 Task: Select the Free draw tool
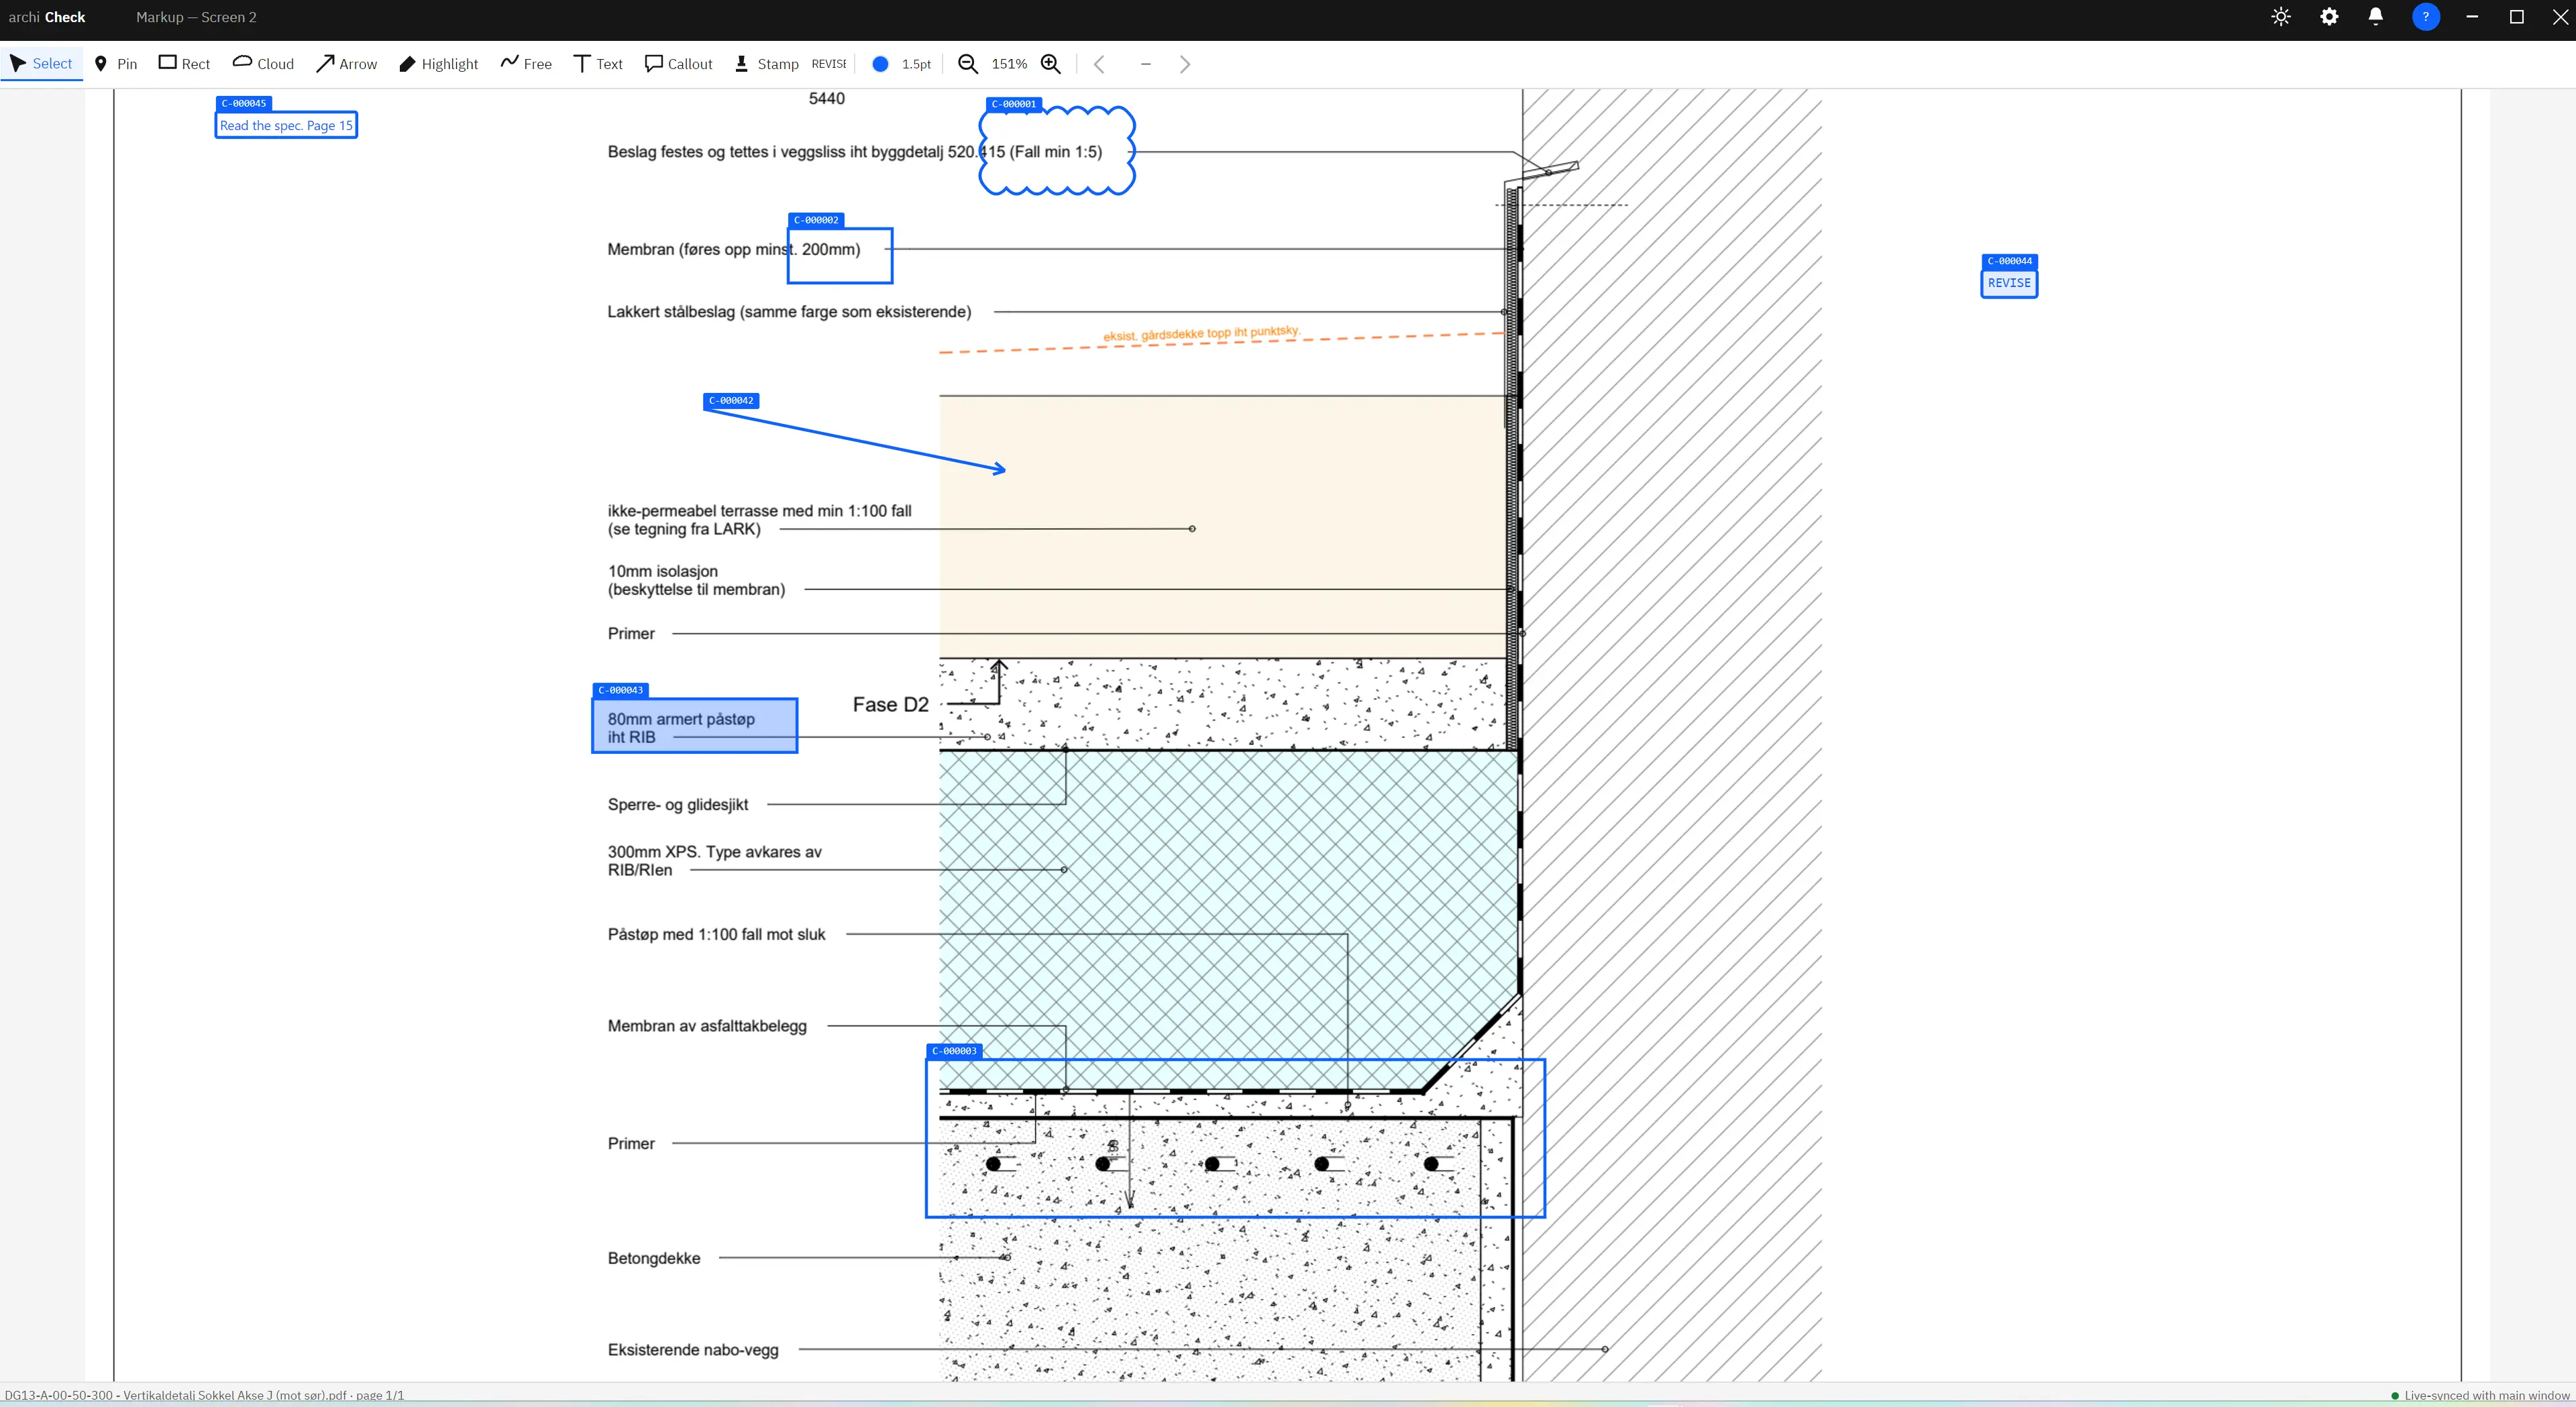(x=526, y=64)
